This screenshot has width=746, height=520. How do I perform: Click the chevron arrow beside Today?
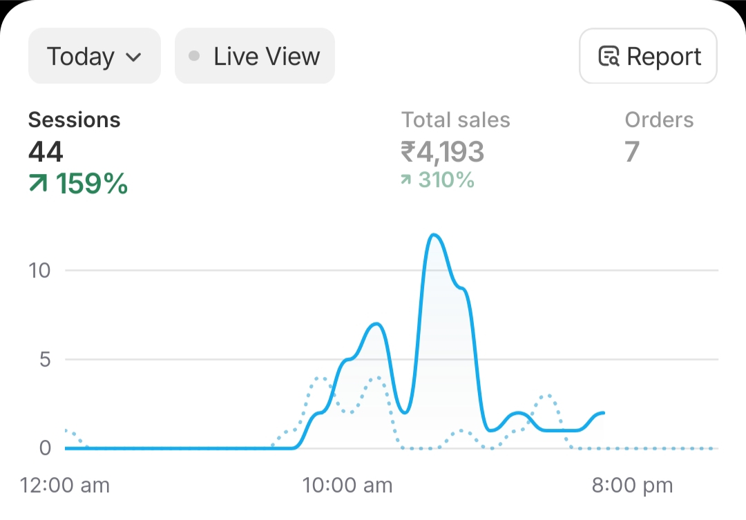(134, 57)
